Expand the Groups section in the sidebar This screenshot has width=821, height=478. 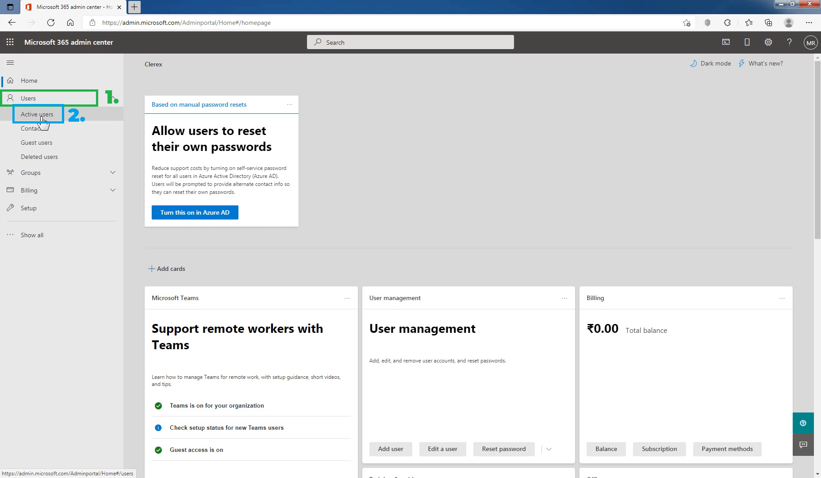[x=113, y=172]
